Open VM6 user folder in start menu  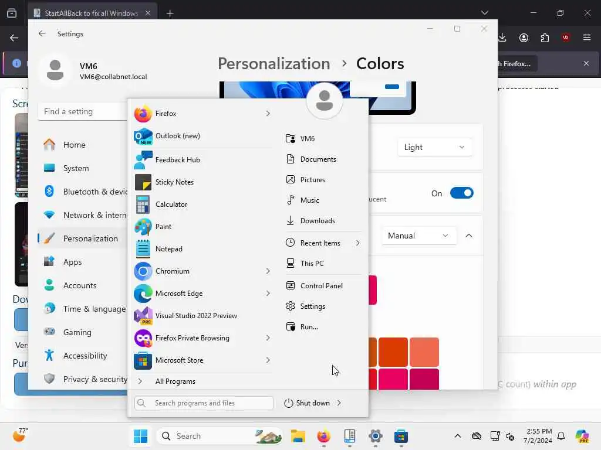323,138
